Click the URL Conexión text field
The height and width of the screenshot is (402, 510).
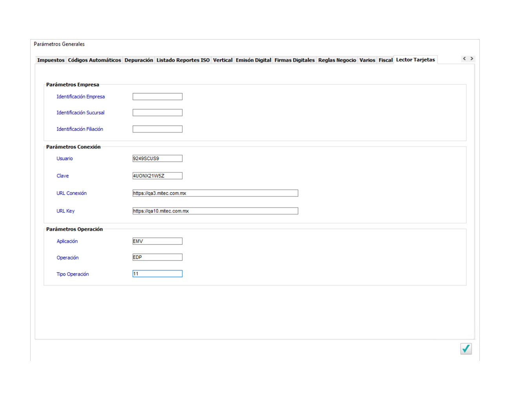215,193
